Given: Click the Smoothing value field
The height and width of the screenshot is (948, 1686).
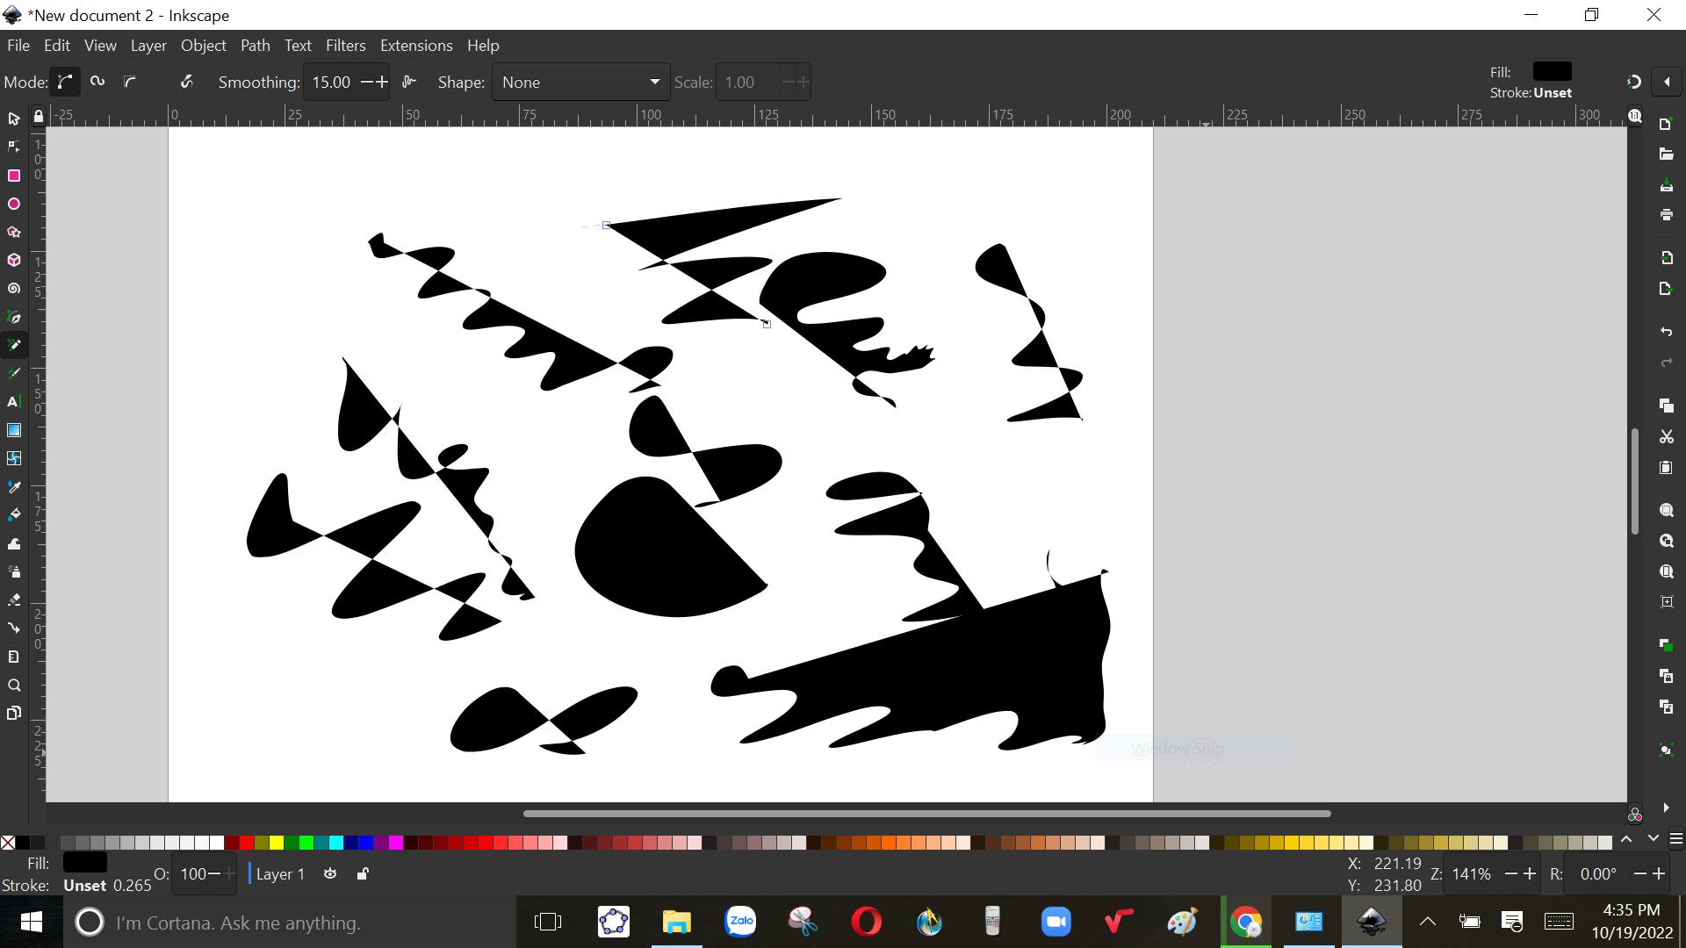Looking at the screenshot, I should (x=334, y=82).
